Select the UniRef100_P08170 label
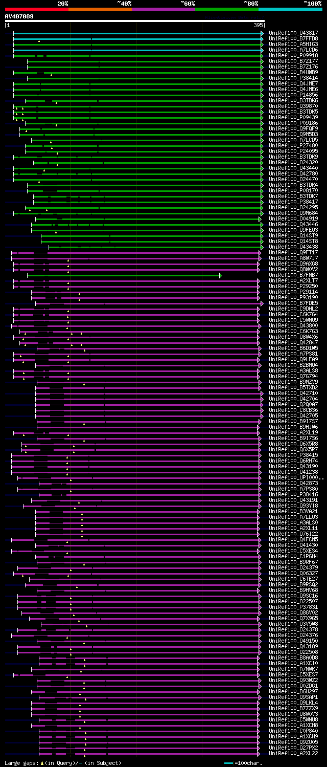Viewport: 327px width, 767px height. click(294, 191)
